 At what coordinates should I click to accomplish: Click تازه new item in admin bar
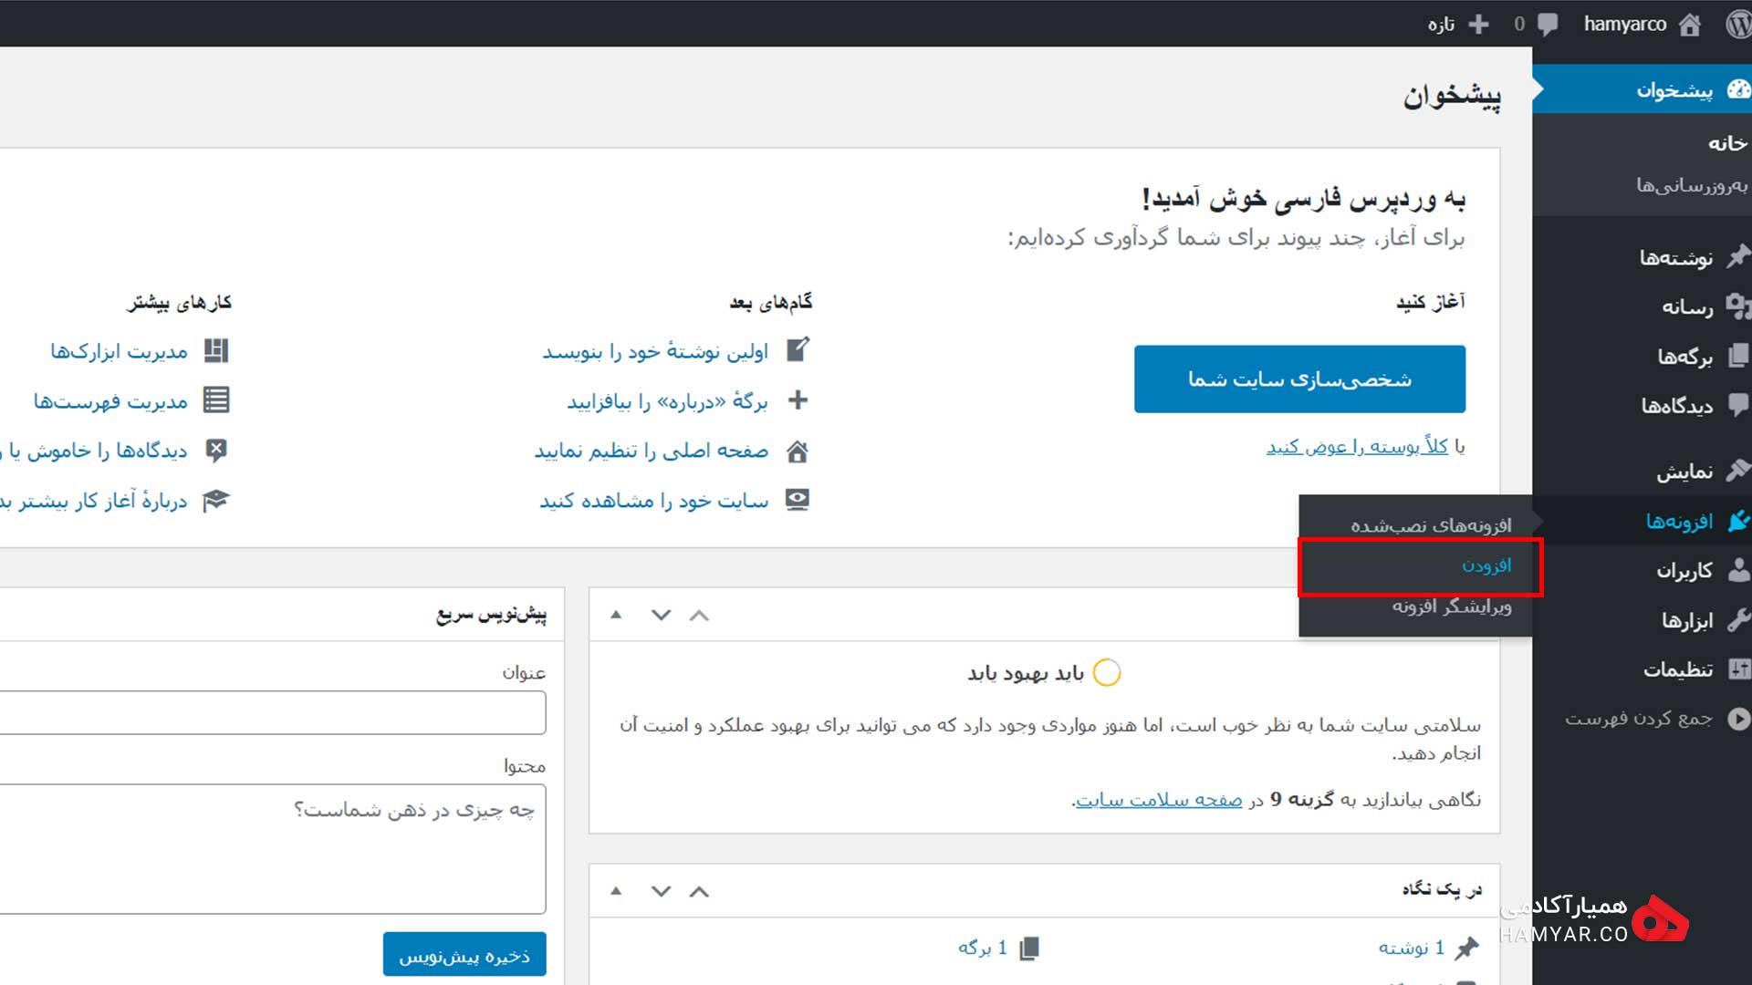point(1441,25)
